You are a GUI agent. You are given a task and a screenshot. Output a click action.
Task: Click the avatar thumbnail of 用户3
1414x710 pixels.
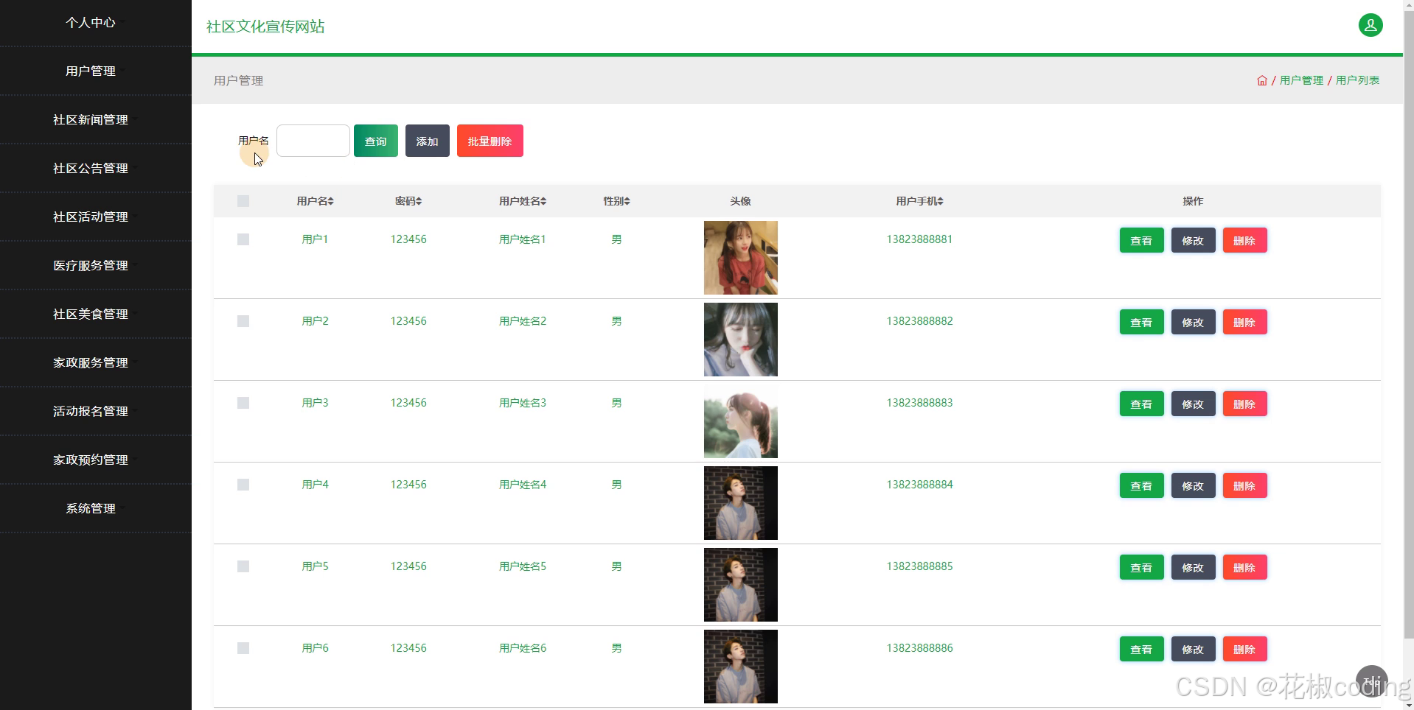click(741, 421)
